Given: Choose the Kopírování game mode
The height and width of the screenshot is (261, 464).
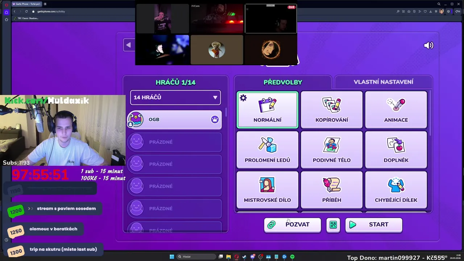Looking at the screenshot, I should coord(332,110).
